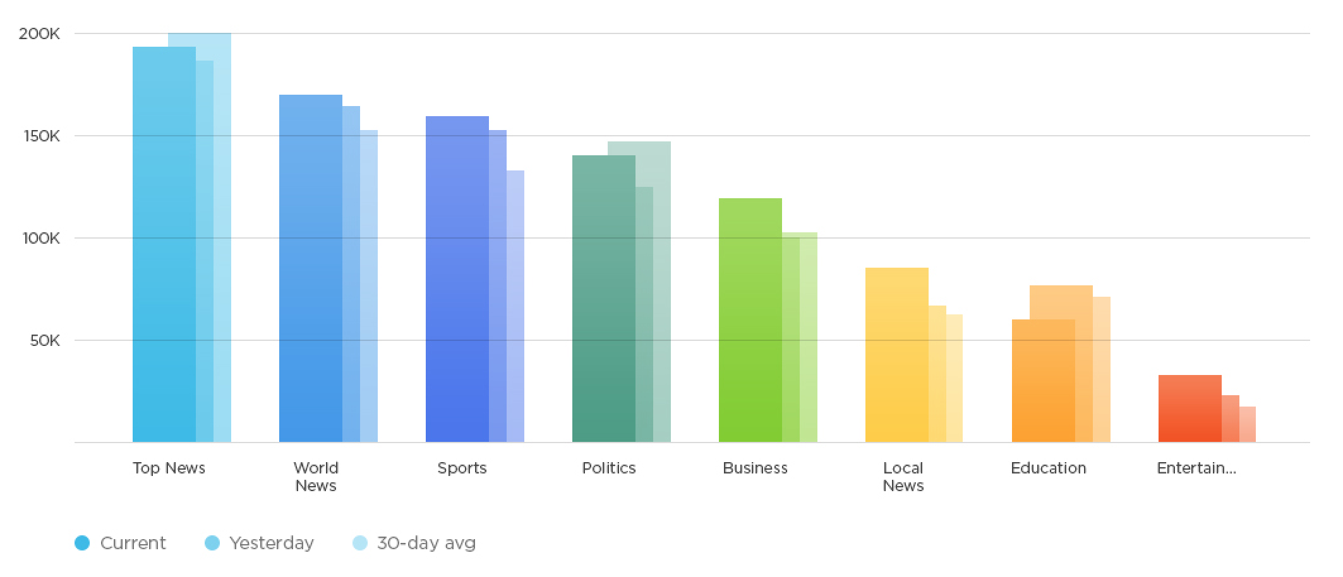Select the Top News current bar
Screen dimensions: 1343x577
click(x=164, y=244)
